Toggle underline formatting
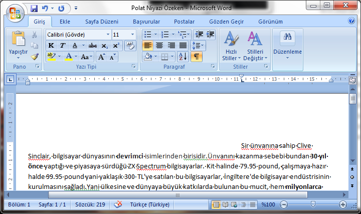The height and width of the screenshot is (214, 361). pos(75,46)
